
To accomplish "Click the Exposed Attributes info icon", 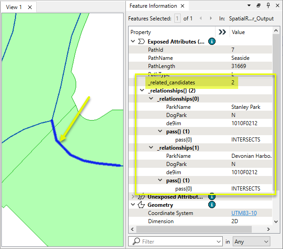I will tap(211, 41).
